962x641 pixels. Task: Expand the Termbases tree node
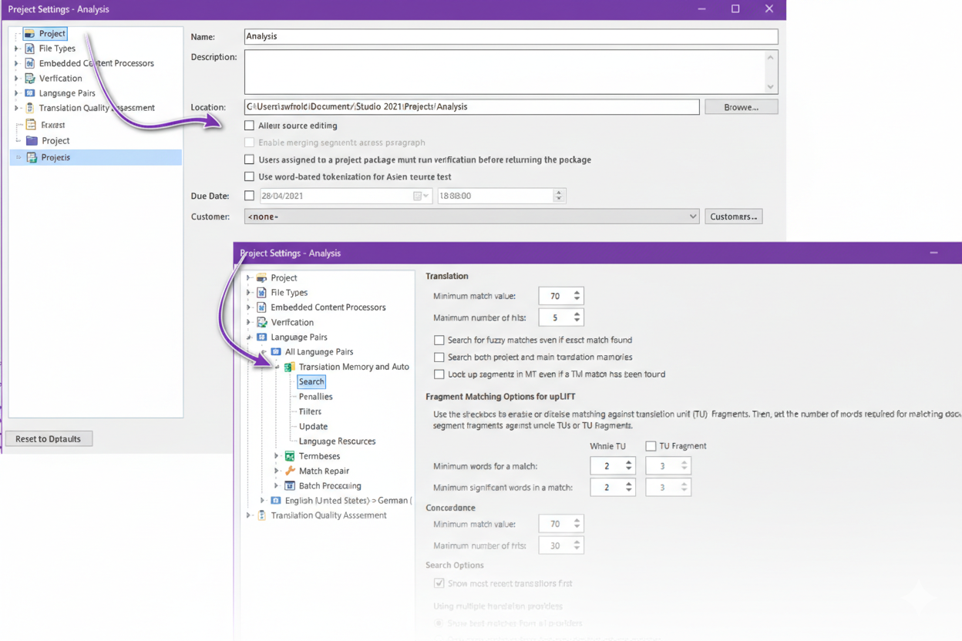click(x=277, y=456)
